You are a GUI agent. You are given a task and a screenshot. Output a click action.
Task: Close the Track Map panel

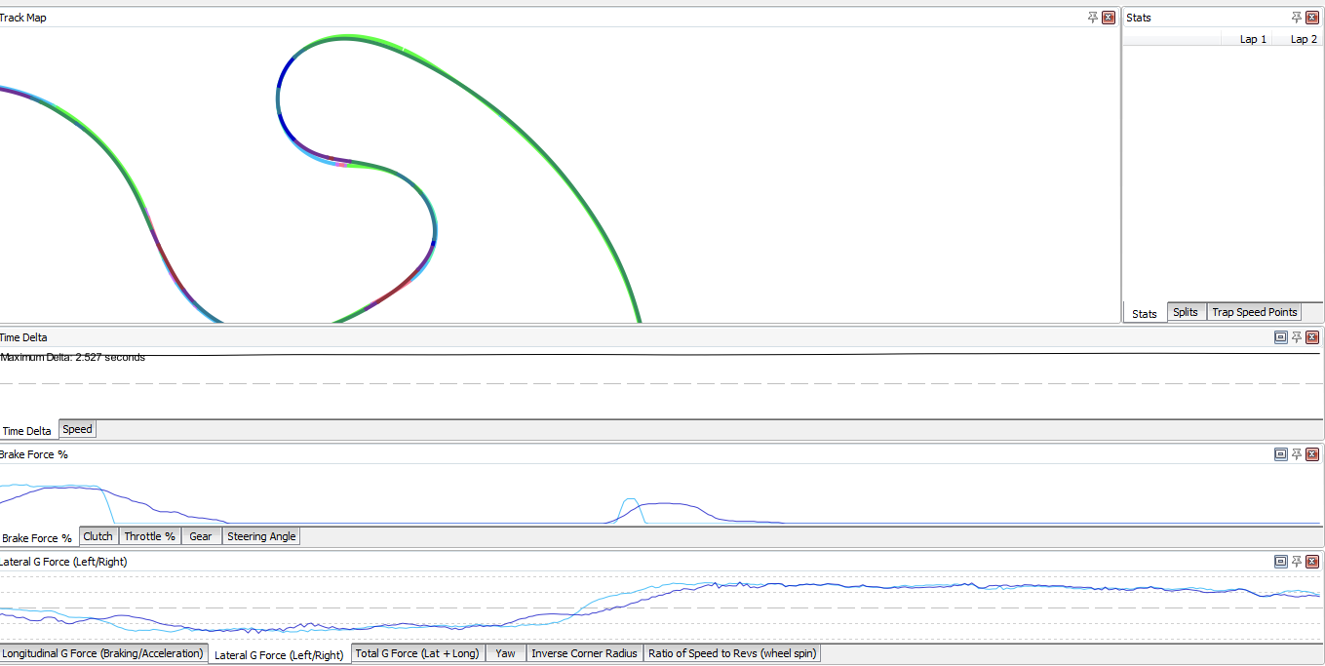[x=1109, y=18]
